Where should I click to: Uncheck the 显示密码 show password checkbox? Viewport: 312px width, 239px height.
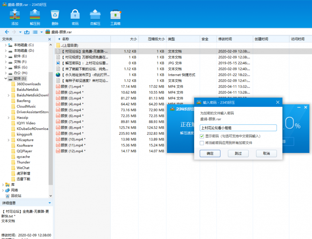click(x=202, y=136)
